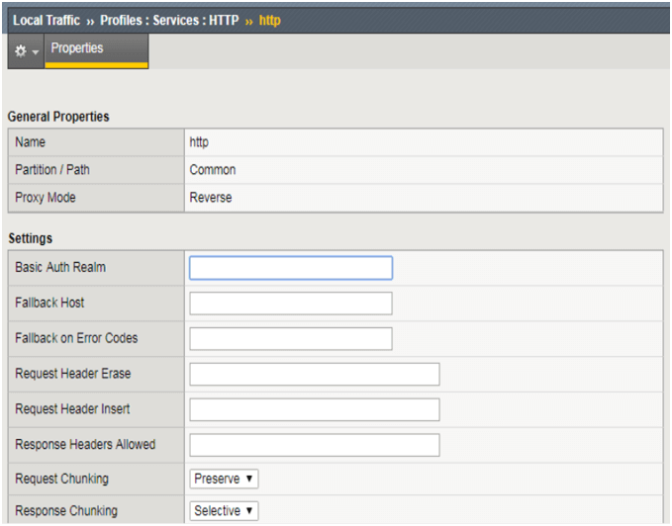Click the Request Header Erase field

[x=315, y=375]
